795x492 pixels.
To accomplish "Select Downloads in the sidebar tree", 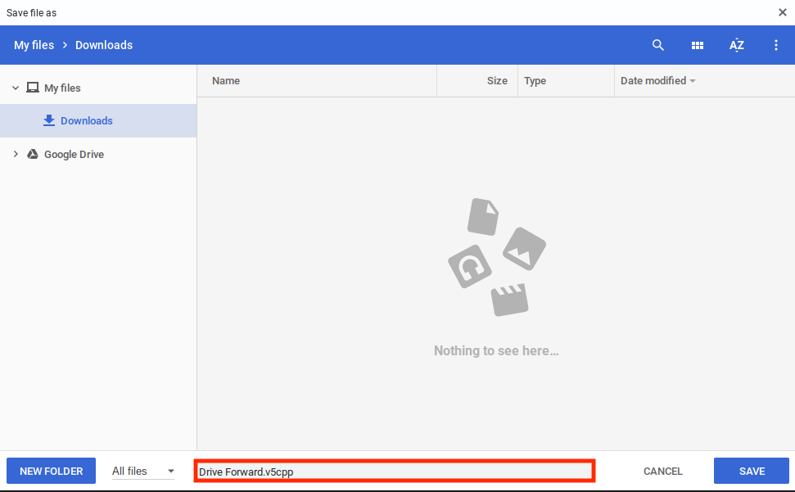I will pos(87,120).
